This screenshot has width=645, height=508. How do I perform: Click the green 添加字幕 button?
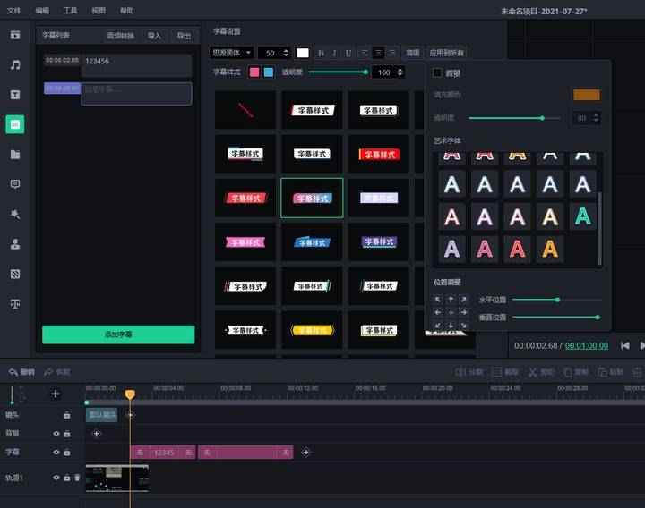(x=118, y=334)
